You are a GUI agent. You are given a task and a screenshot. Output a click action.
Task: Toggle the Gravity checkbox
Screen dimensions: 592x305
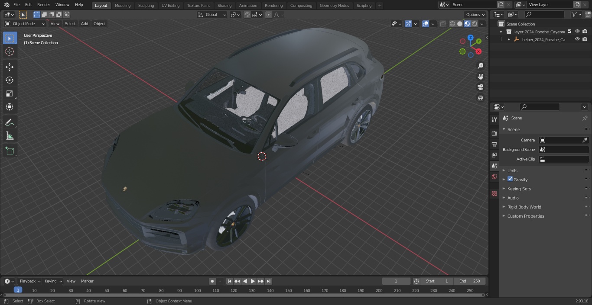[x=510, y=179]
